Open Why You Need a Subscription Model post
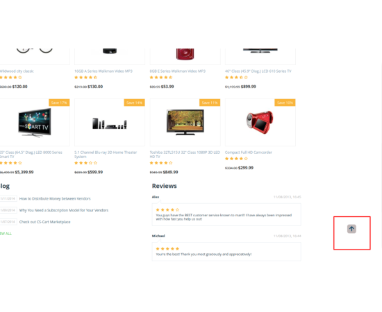Screen dimensions: 382x312 tap(64, 210)
